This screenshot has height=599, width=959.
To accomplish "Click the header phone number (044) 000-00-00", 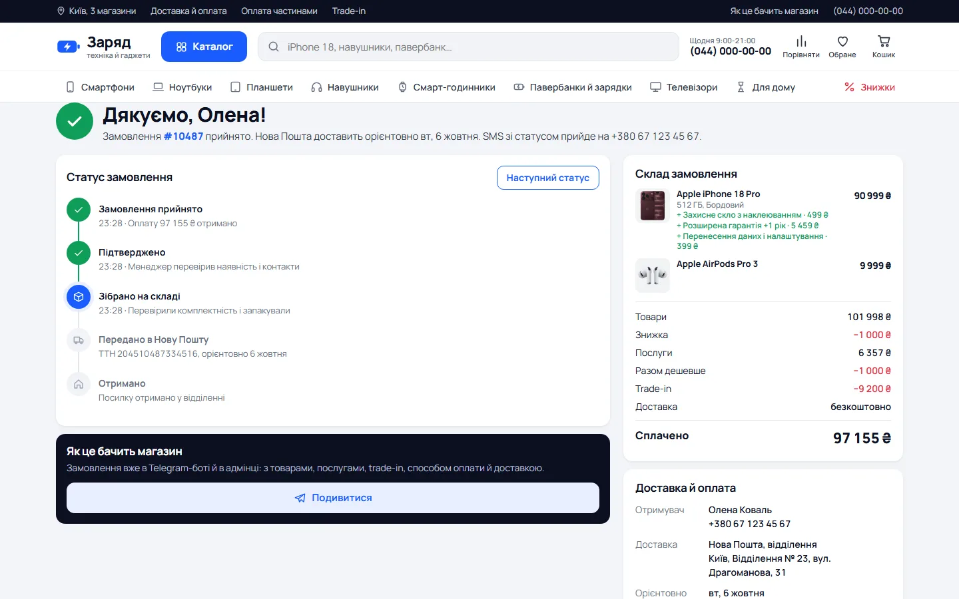I will [731, 51].
